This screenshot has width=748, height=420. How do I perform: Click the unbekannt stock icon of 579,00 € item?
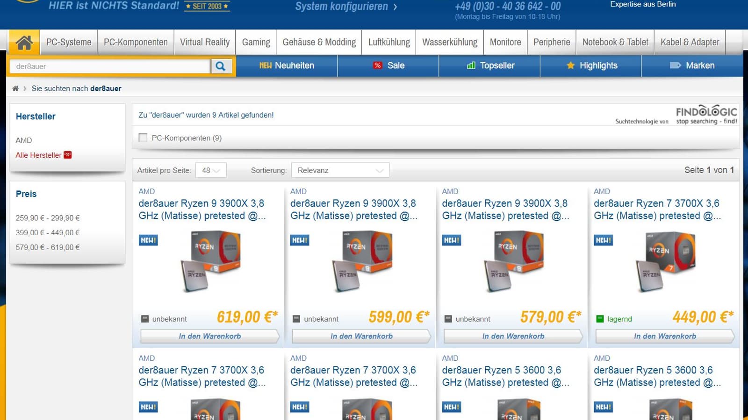tap(448, 319)
